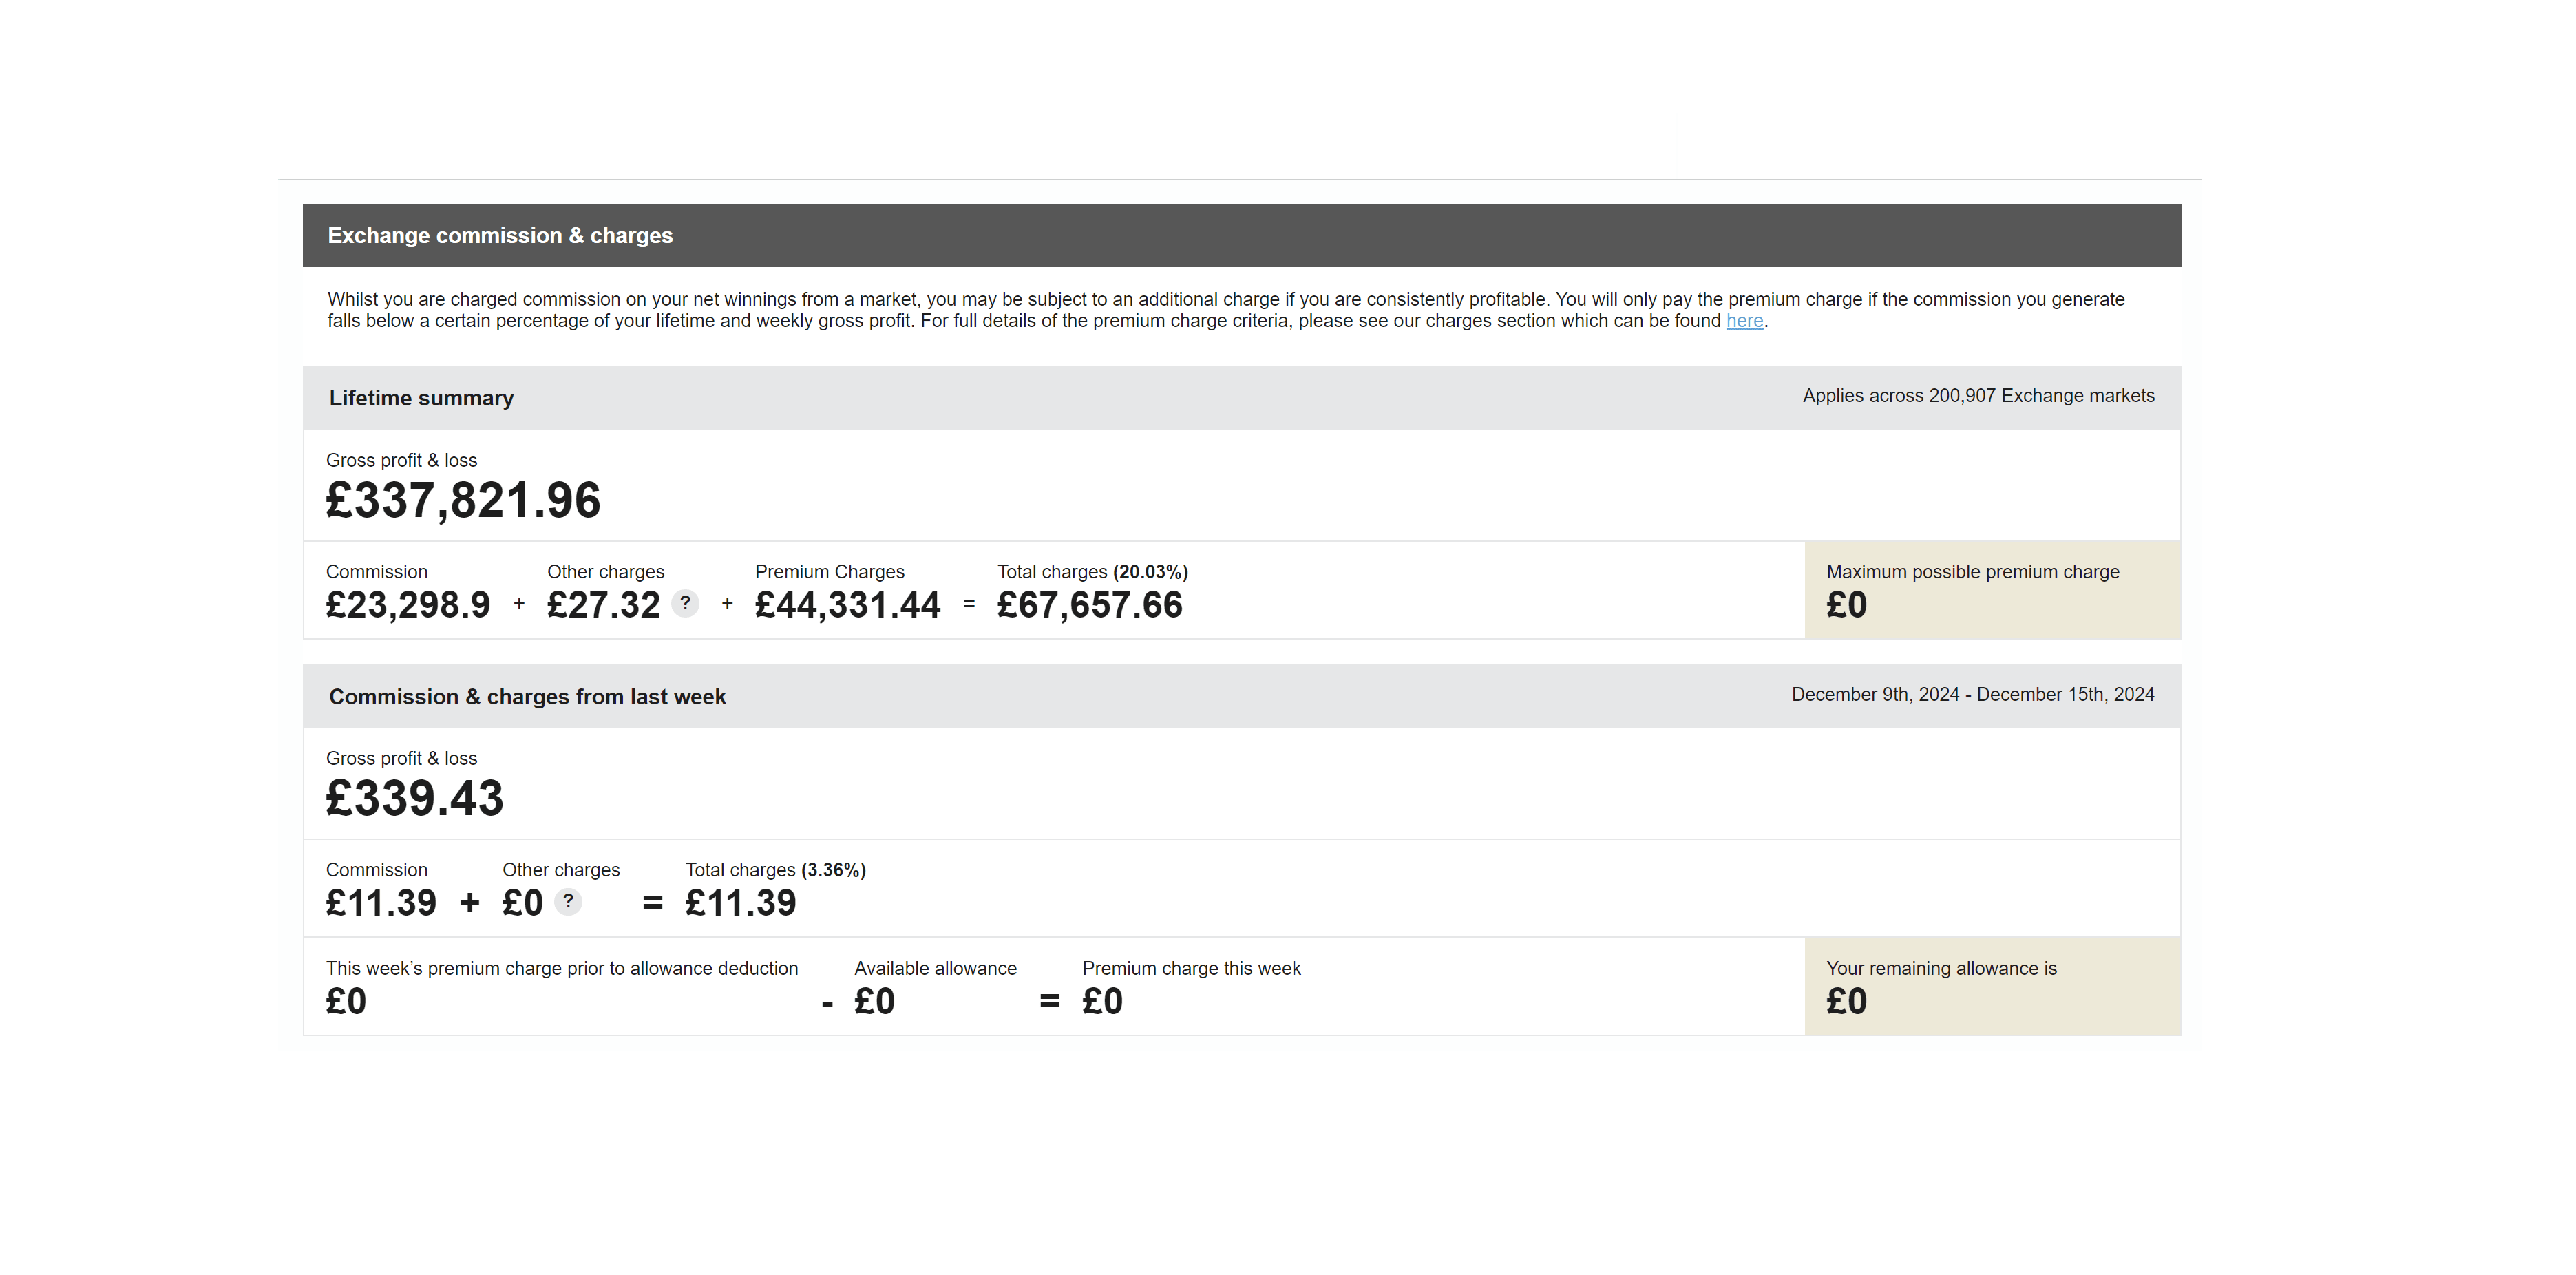2576x1275 pixels.
Task: Click the 'Commission & charges from last week' heading
Action: (527, 697)
